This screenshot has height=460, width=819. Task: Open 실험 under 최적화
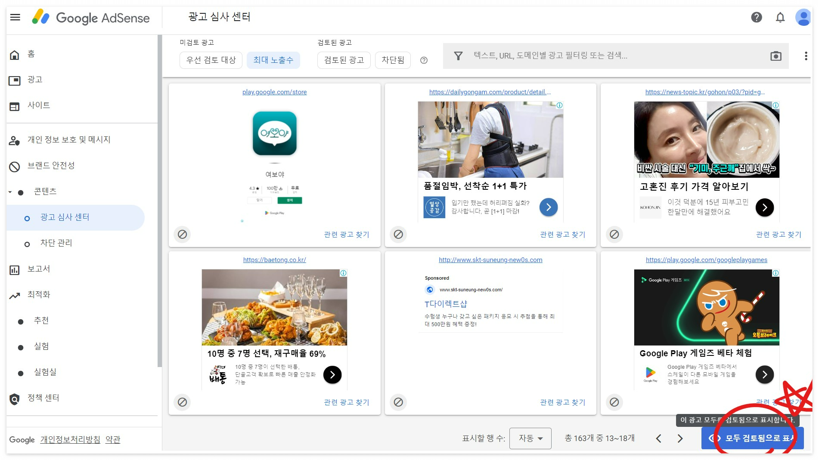click(41, 346)
